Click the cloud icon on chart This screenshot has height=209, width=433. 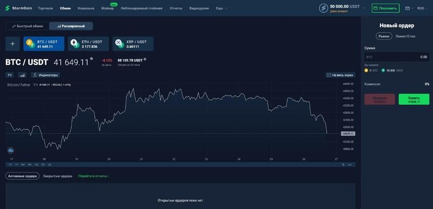coord(11,150)
